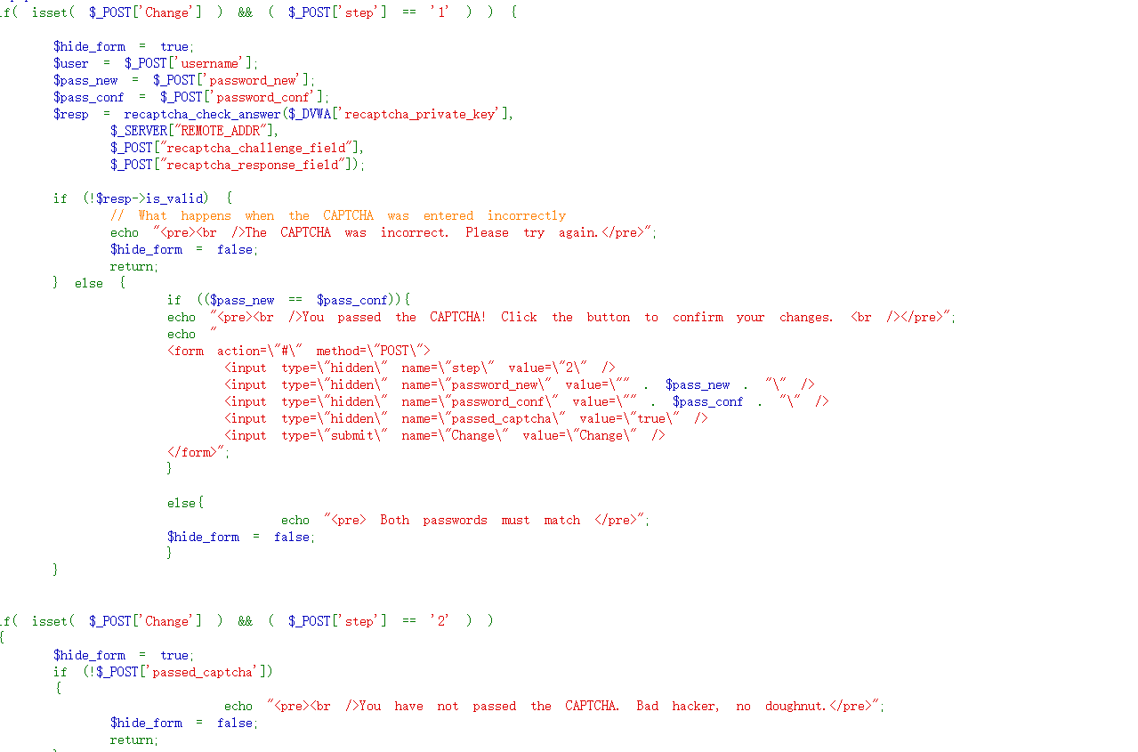
Task: Click the "$resp = recaptcha_check_answer" line
Action: [x=284, y=114]
